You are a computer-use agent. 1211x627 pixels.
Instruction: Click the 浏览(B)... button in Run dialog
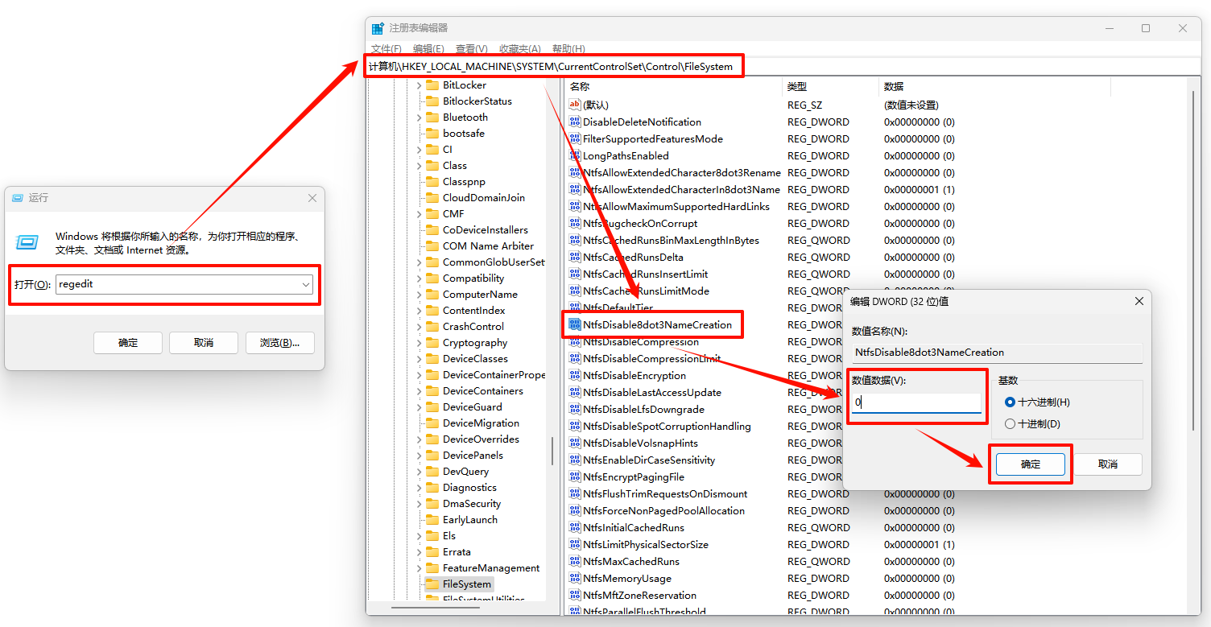pyautogui.click(x=279, y=343)
